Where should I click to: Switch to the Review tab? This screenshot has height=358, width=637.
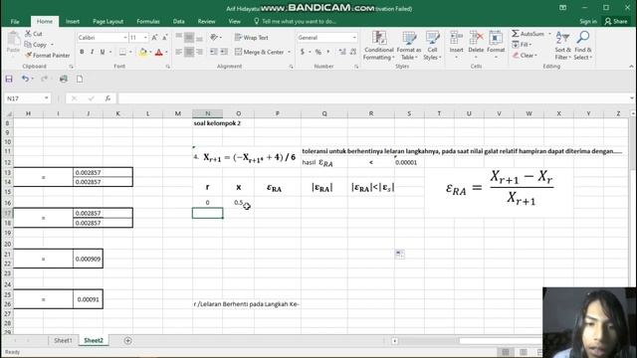click(x=206, y=22)
